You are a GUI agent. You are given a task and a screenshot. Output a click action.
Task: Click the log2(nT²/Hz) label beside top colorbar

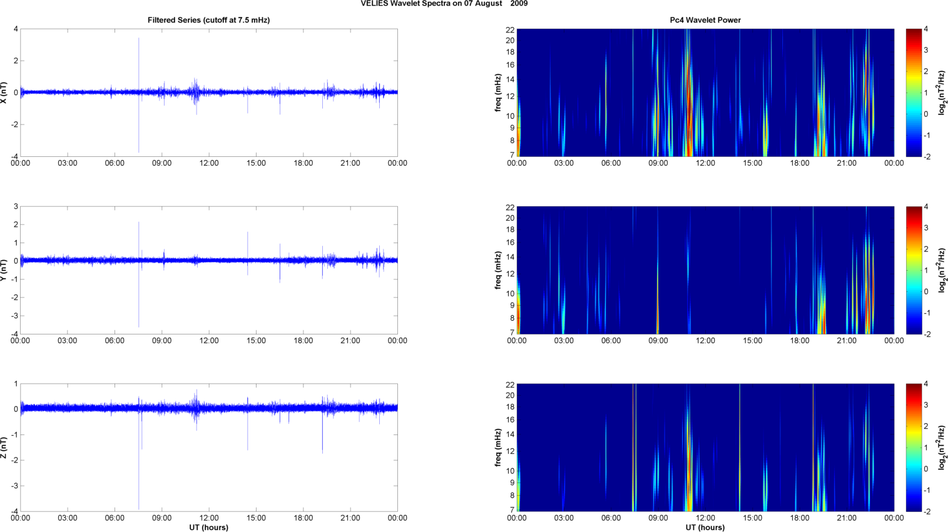(x=941, y=93)
